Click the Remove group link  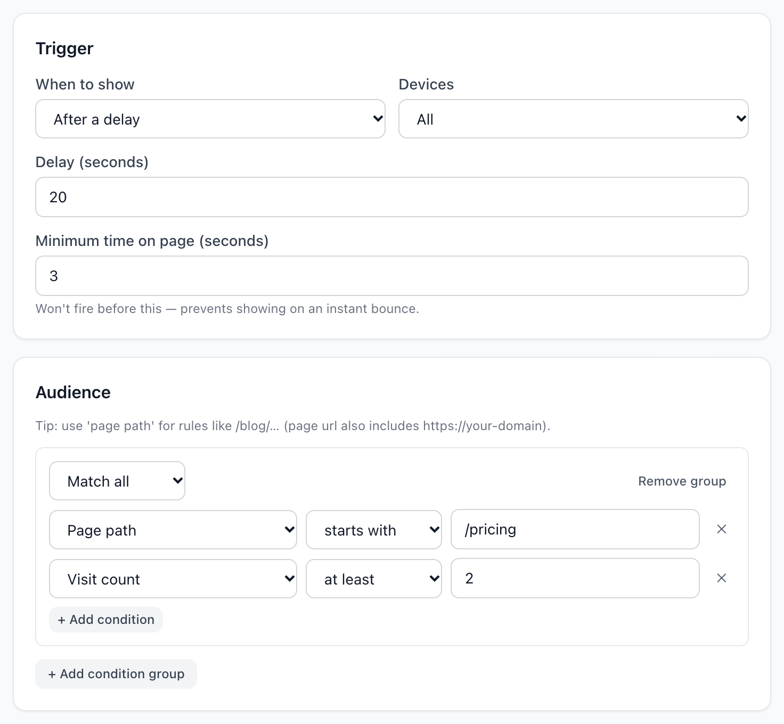pyautogui.click(x=682, y=481)
